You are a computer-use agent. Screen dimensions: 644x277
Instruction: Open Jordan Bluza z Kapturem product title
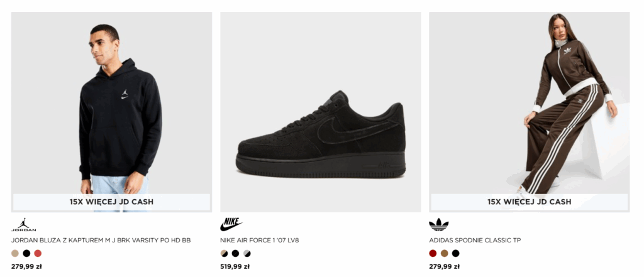[x=101, y=240]
